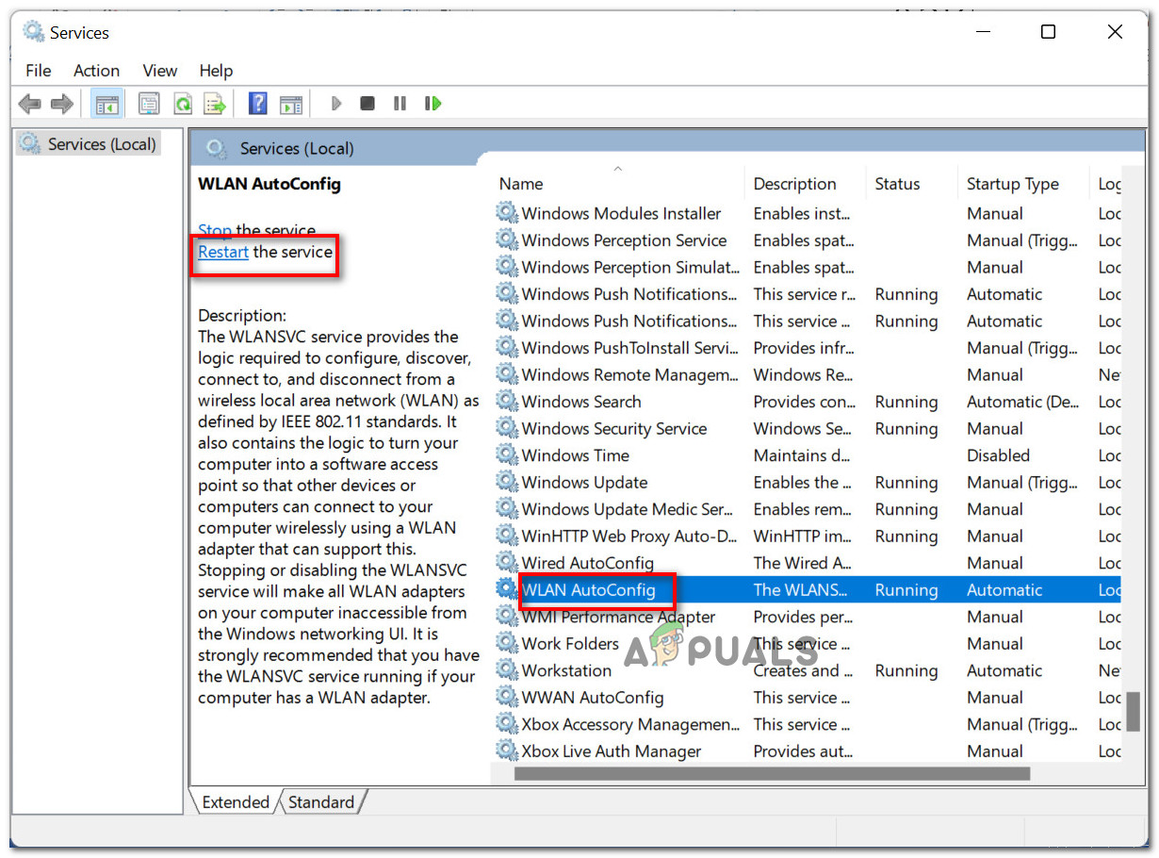
Task: Select the Windows Update service row
Action: [x=584, y=483]
